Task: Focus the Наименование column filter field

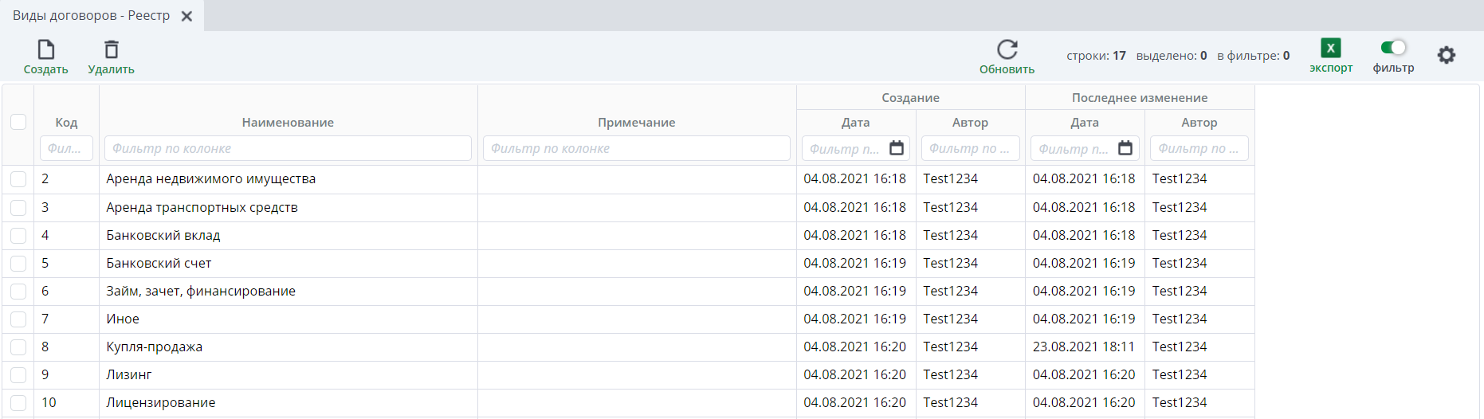Action: click(288, 148)
